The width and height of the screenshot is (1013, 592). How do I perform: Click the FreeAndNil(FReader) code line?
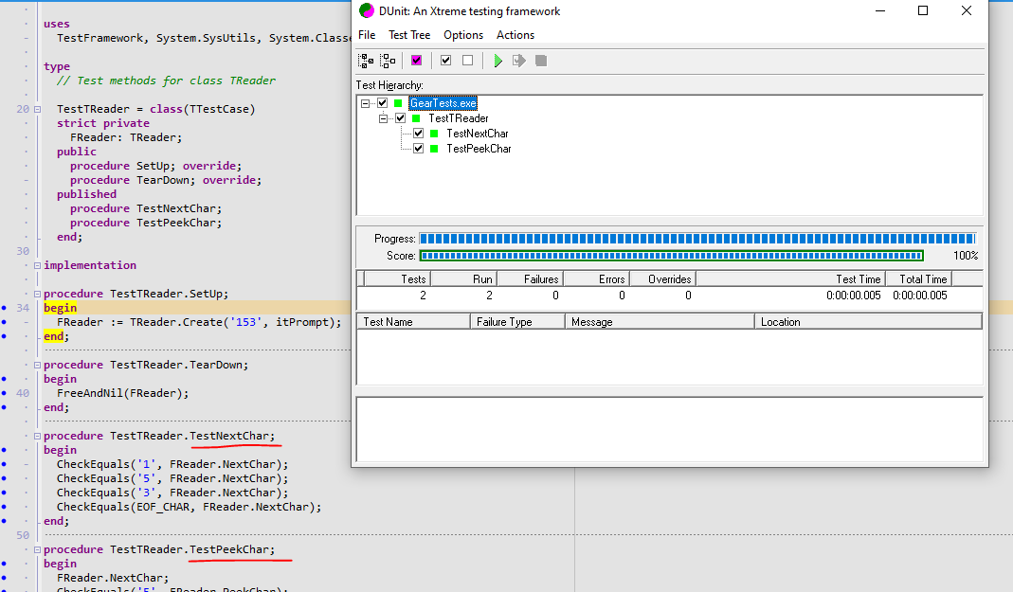tap(123, 393)
